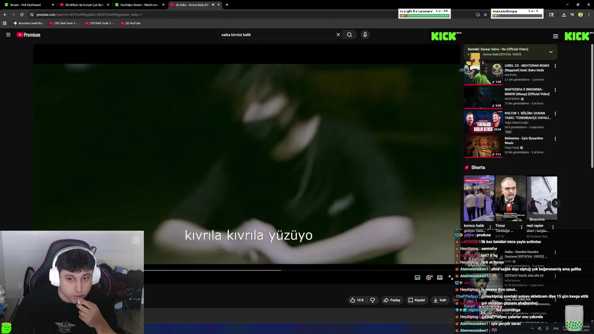Toggle video subtitles button
594x334 pixels.
[x=417, y=277]
